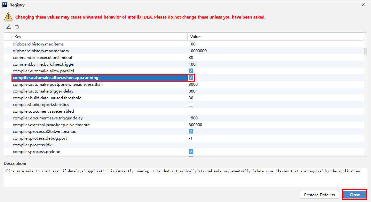Select the compiler.process.debug.port key
Image resolution: width=371 pixels, height=202 pixels.
coord(40,138)
